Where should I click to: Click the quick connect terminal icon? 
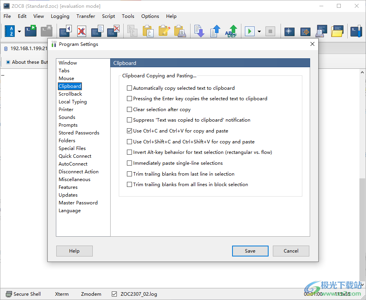pos(31,31)
